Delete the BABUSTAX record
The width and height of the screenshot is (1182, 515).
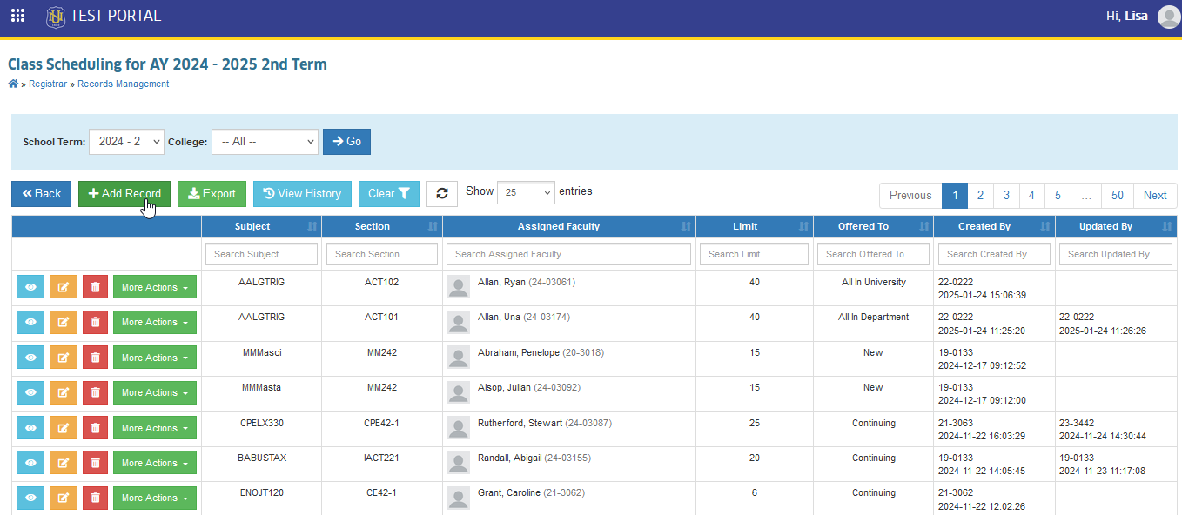coord(95,463)
